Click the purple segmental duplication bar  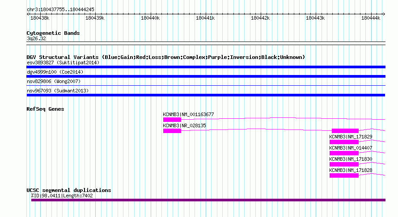coord(208,200)
